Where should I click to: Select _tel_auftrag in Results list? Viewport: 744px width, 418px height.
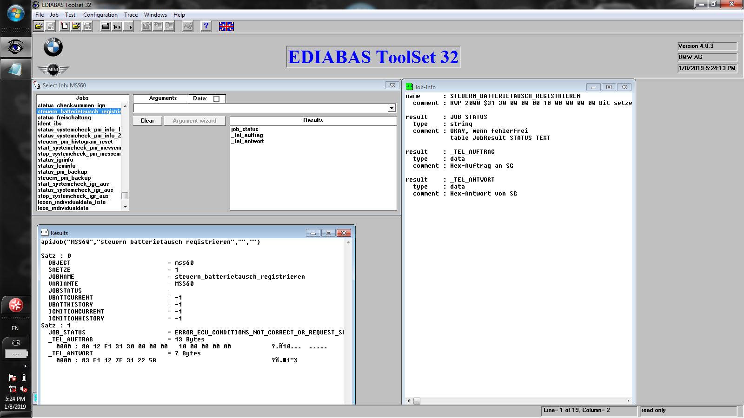pos(247,135)
